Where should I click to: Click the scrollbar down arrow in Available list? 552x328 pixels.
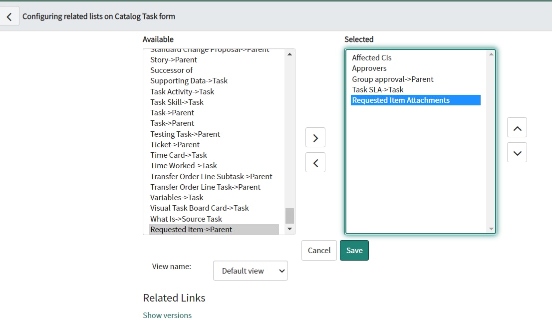tap(289, 230)
